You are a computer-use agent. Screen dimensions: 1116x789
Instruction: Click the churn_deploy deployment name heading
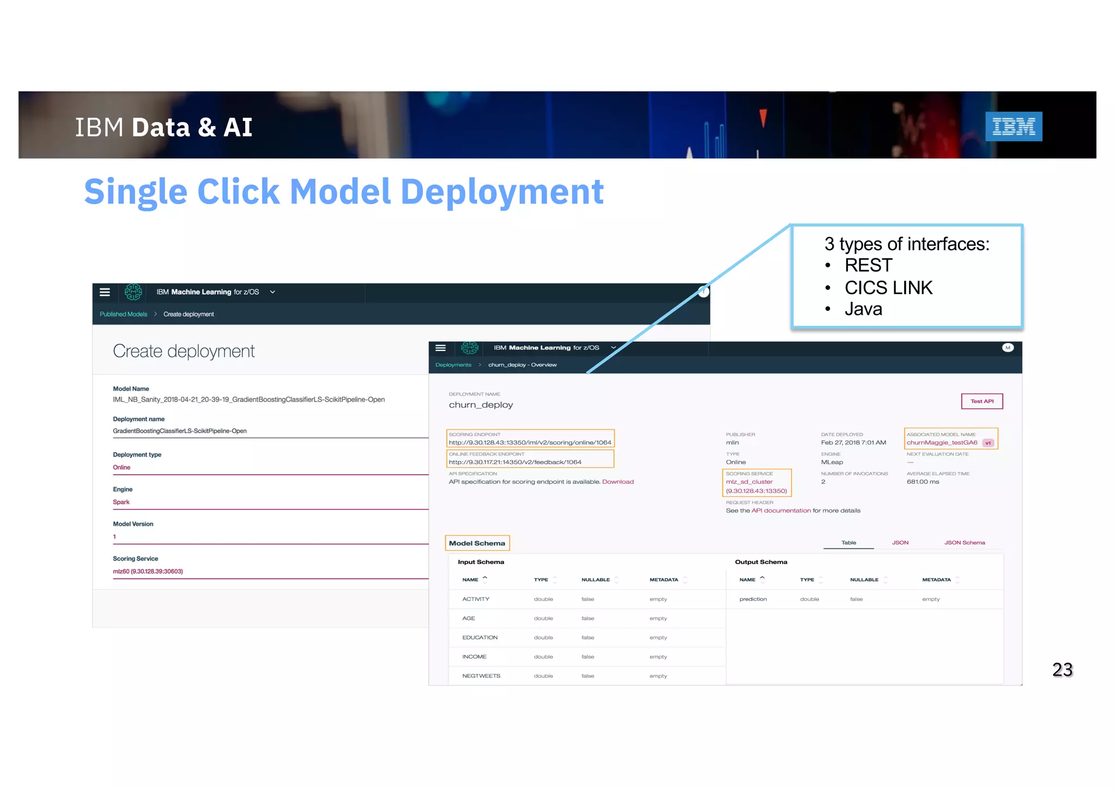(x=481, y=405)
